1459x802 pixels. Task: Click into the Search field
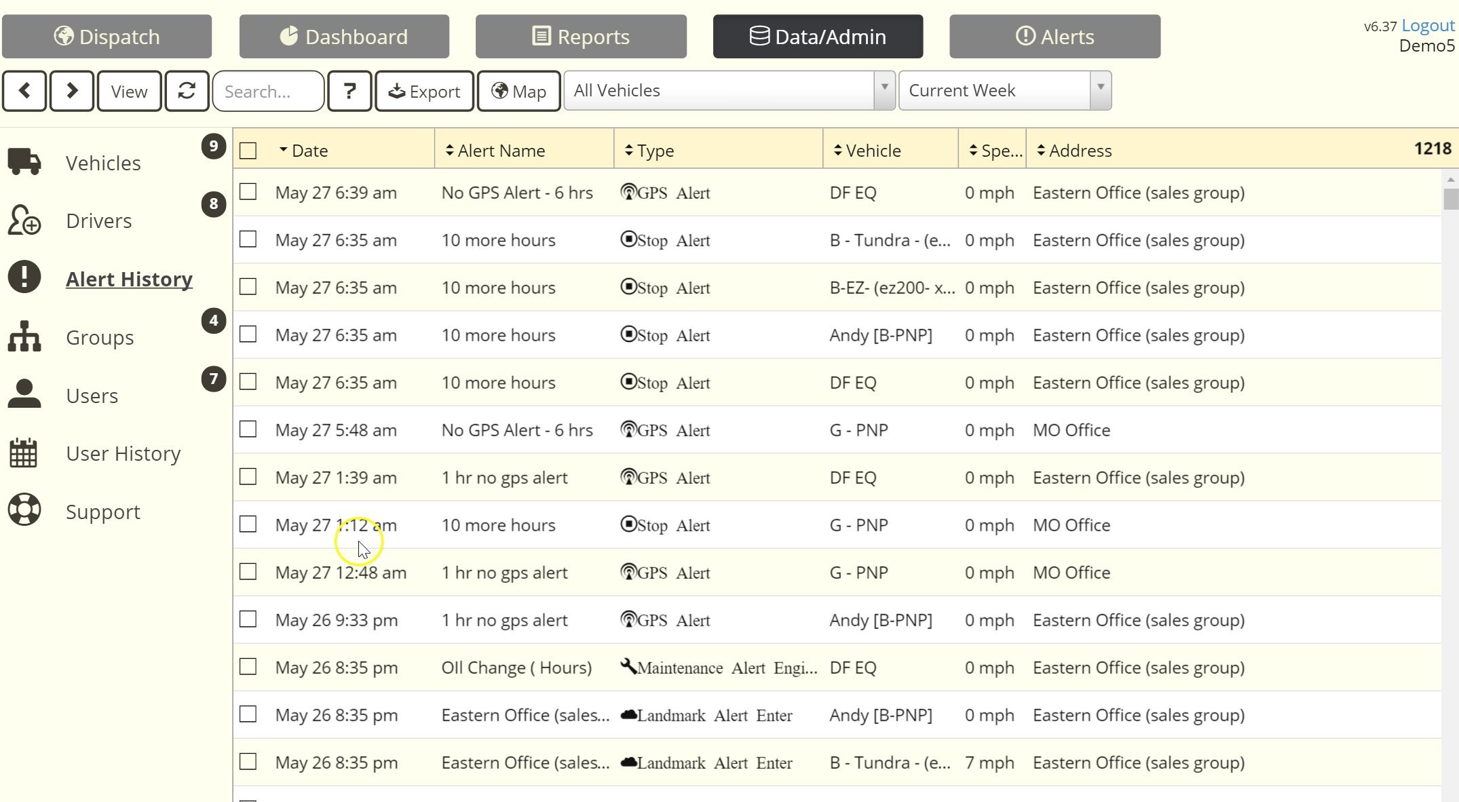269,91
